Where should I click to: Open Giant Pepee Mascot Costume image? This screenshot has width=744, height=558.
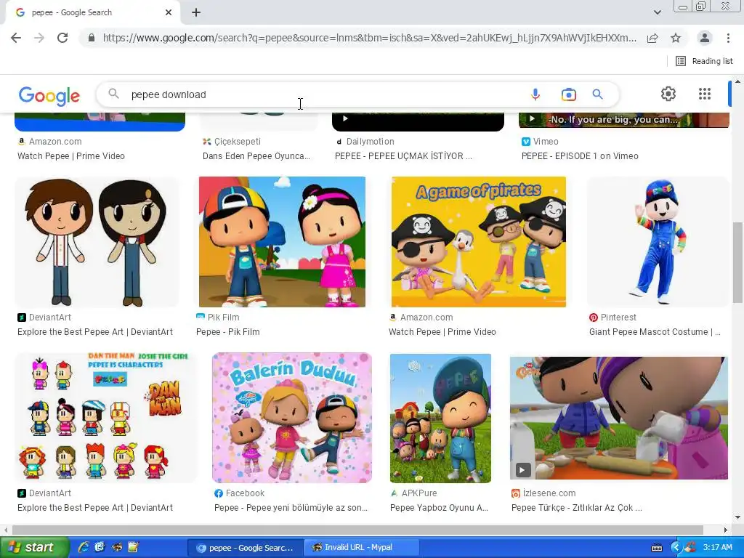(658, 242)
